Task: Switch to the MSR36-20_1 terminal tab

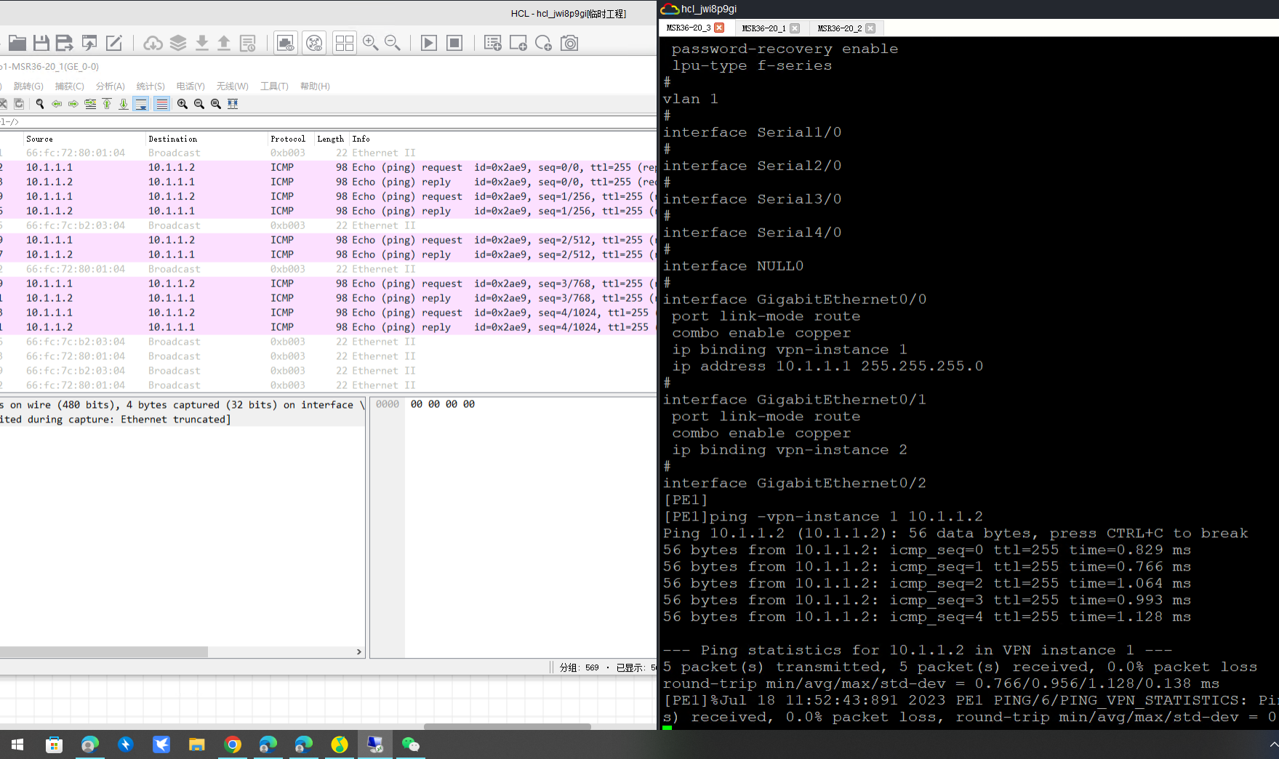Action: point(763,28)
